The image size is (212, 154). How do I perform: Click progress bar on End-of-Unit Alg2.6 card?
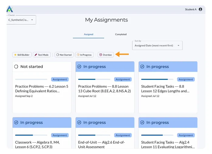(x=94, y=135)
